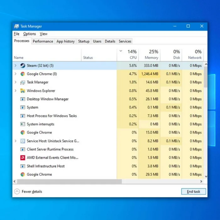
Task: Click the Windows Explorer folder icon
Action: [x=23, y=91]
